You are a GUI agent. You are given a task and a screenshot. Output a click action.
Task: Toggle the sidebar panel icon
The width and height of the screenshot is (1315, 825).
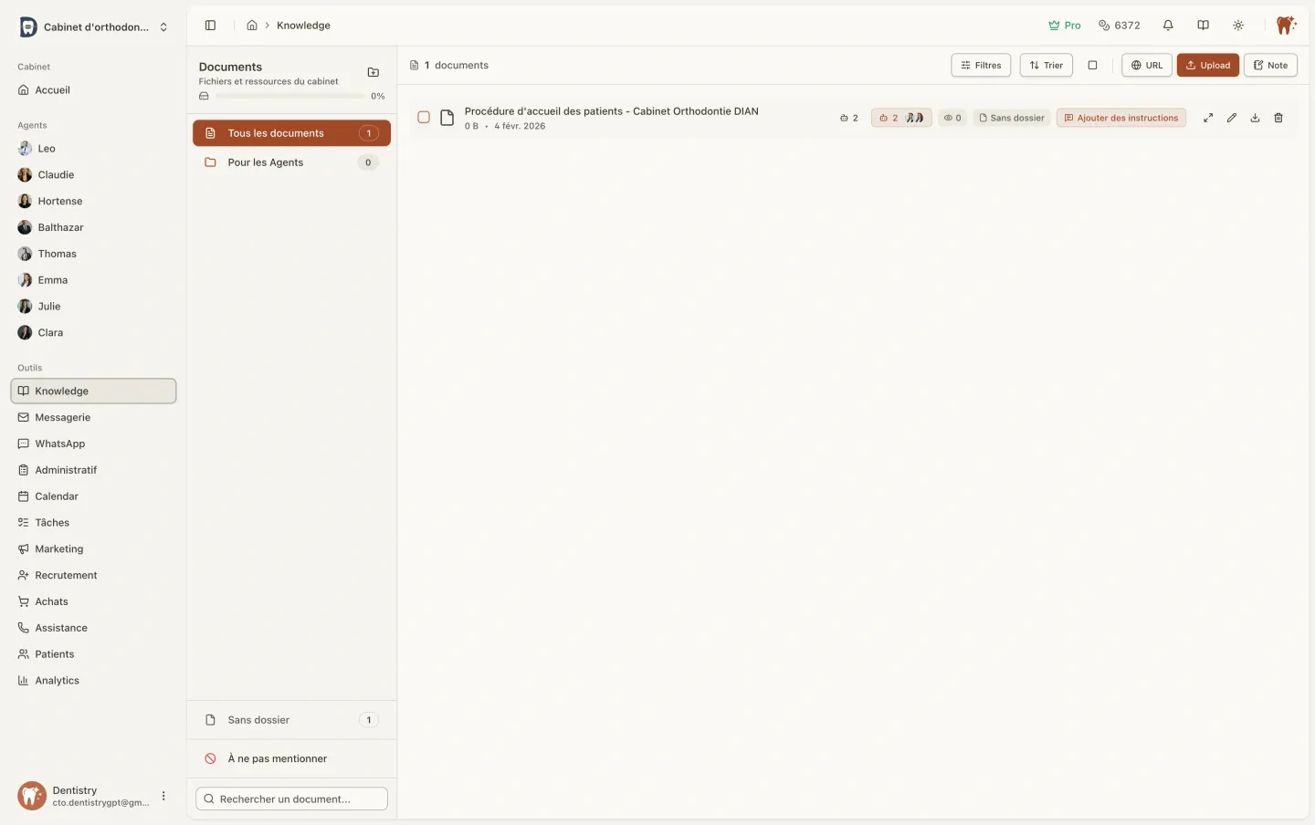(x=210, y=26)
